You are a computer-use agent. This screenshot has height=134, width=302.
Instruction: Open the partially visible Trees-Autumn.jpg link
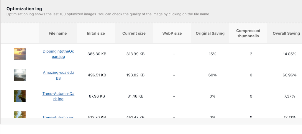(58, 117)
